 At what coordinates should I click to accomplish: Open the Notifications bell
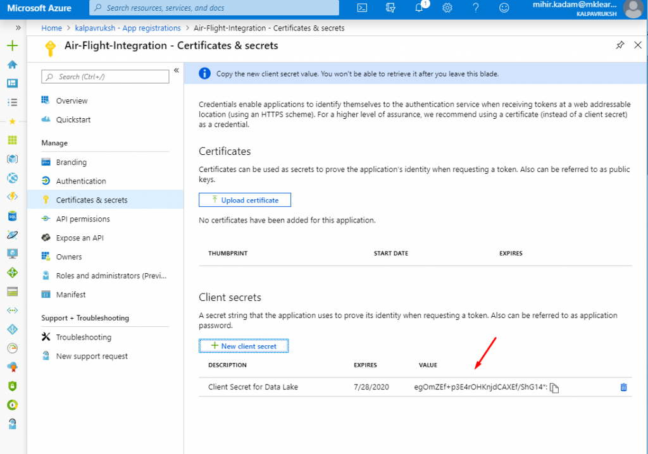coord(420,8)
